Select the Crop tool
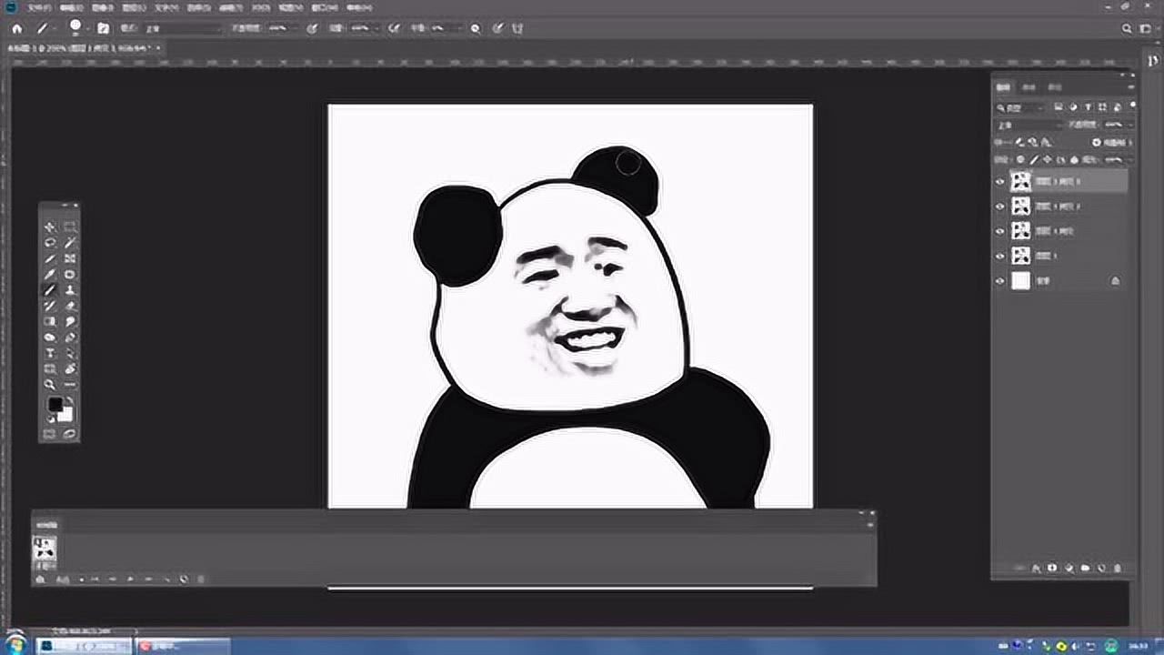This screenshot has width=1164, height=655. (x=50, y=258)
